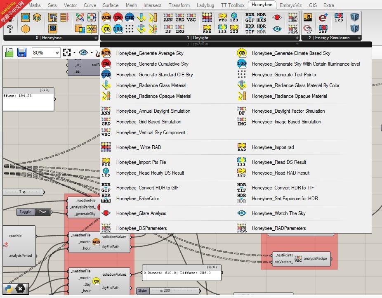The width and height of the screenshot is (382, 298).
Task: Choose the DF daylight factor ribbon icon
Action: pyautogui.click(x=168, y=29)
